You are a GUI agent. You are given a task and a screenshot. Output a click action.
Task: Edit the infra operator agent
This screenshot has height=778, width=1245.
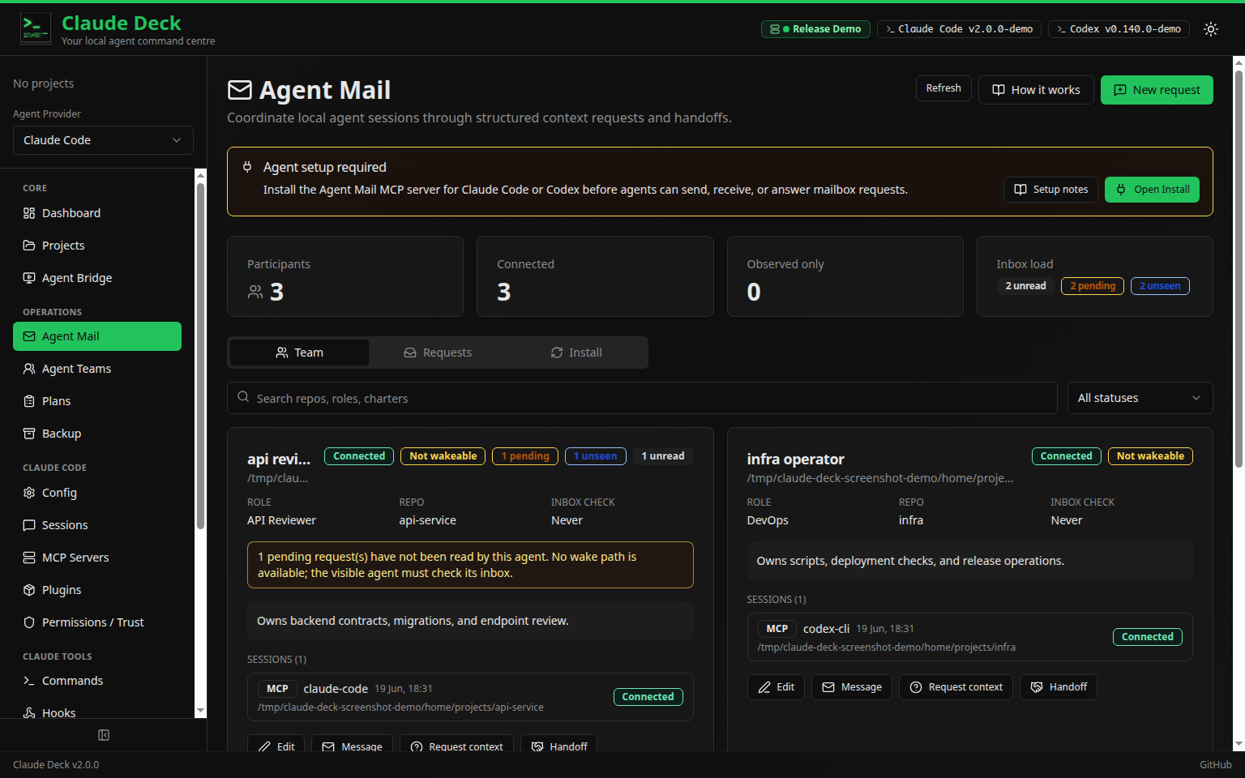776,687
